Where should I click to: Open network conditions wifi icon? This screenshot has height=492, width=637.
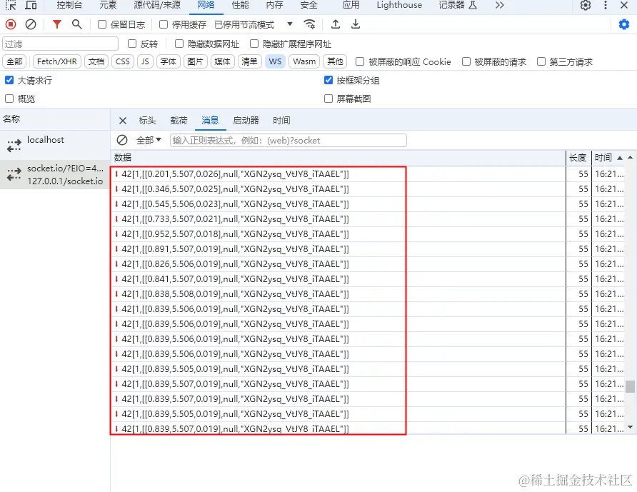[309, 24]
